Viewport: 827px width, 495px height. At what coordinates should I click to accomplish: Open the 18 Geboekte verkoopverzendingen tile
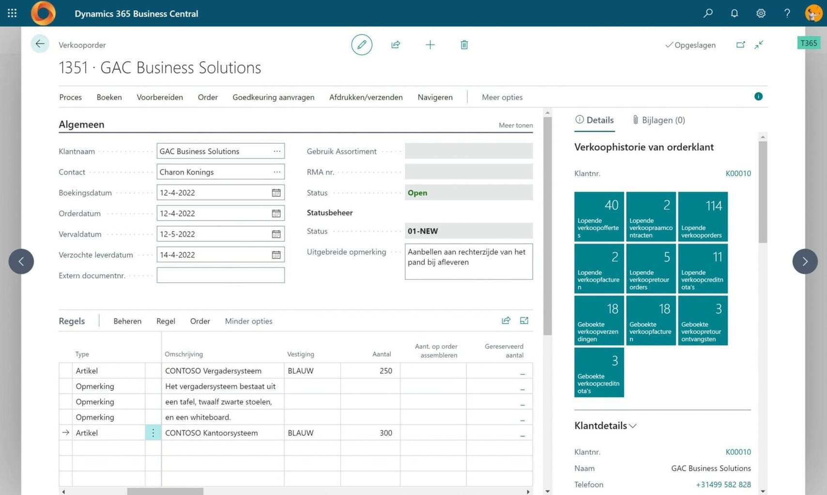[x=599, y=320]
